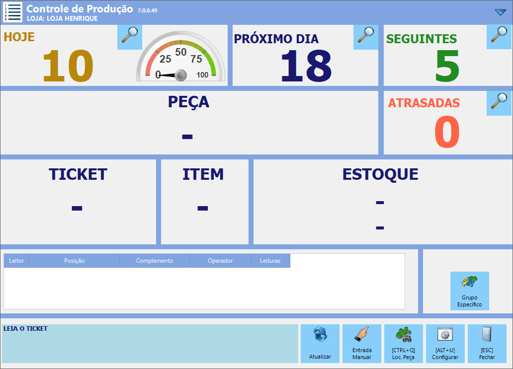Click the LEIA O TICKET input area
The height and width of the screenshot is (369, 513).
pos(150,344)
